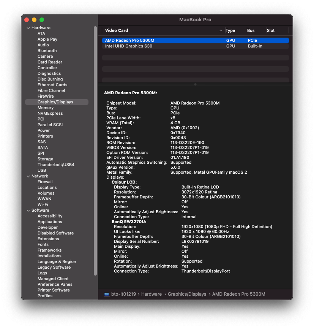
Task: Select AMD Radeon Pro 5300M row
Action: pos(195,40)
